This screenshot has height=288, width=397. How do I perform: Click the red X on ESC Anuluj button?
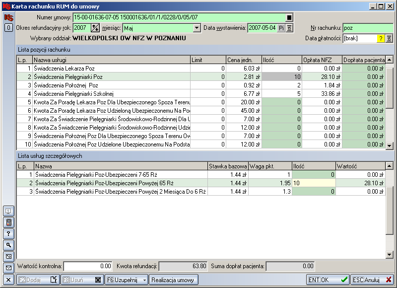click(389, 280)
